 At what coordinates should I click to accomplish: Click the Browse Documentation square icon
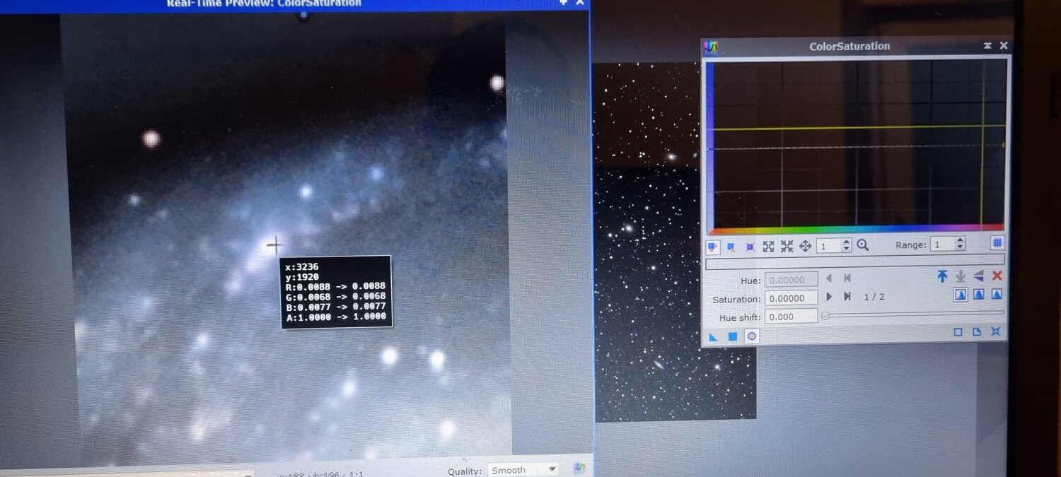(958, 331)
